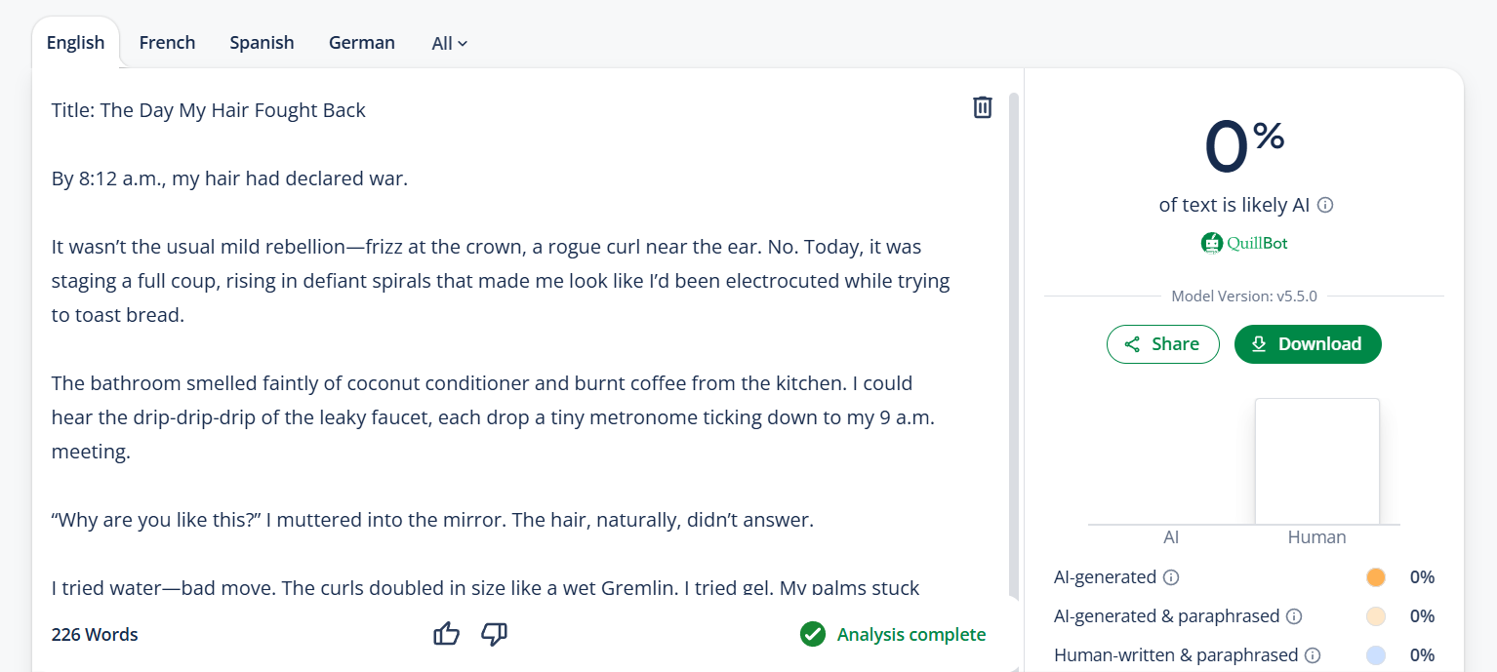Open info icon beside AI-generated
Image resolution: width=1497 pixels, height=672 pixels.
(1171, 577)
